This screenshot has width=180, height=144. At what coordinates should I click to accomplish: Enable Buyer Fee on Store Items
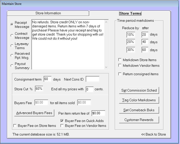15,126
